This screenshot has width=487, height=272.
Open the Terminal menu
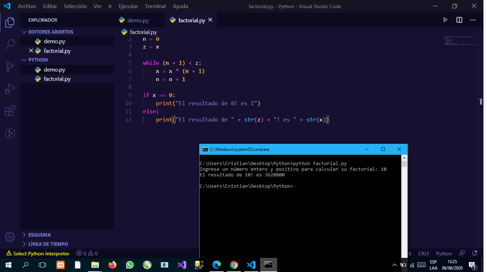(x=155, y=6)
